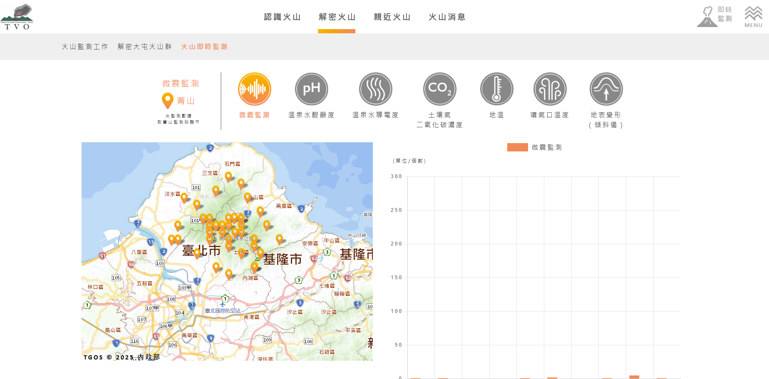769x379 pixels.
Task: Open the 火山消息 menu
Action: (x=447, y=17)
